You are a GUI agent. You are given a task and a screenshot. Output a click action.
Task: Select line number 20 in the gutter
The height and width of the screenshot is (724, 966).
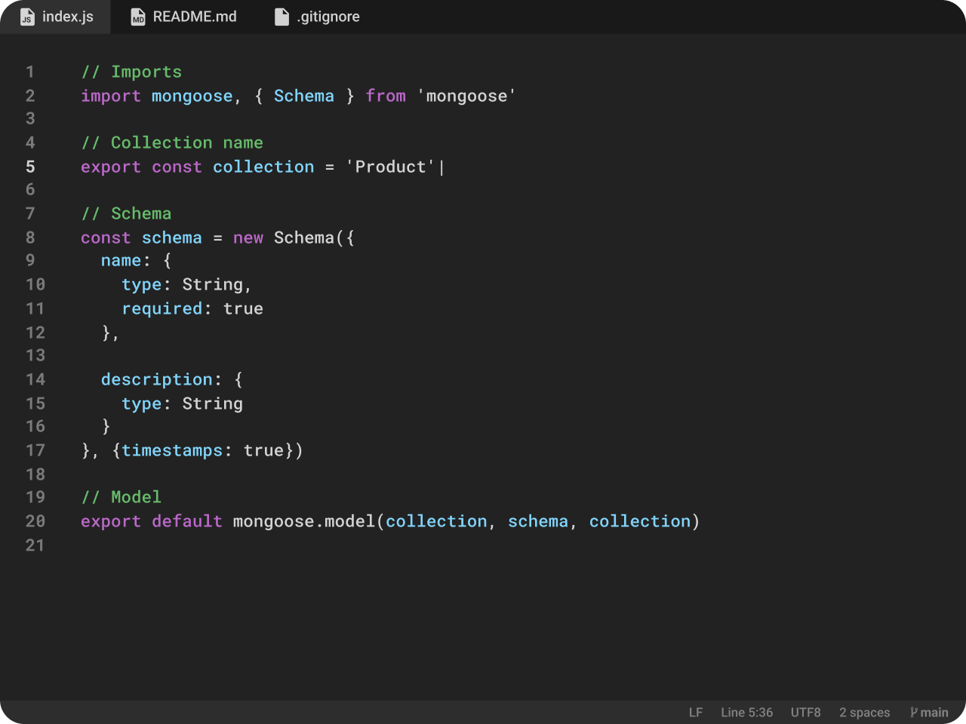pos(35,521)
